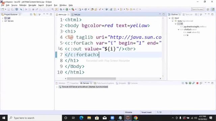Image resolution: width=216 pixels, height=121 pixels.
Task: Open the dropdown arrow next to Debug icon
Action: coord(64,9)
